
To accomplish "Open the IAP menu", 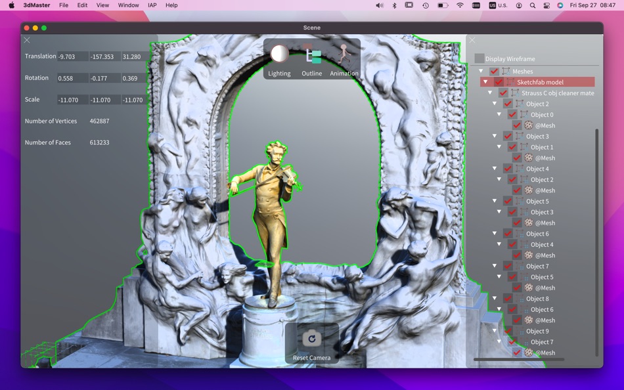I will coord(152,5).
